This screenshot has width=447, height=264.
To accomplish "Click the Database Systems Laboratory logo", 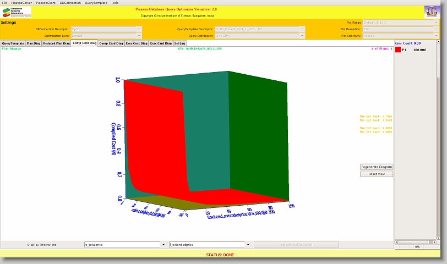I will pos(17,12).
